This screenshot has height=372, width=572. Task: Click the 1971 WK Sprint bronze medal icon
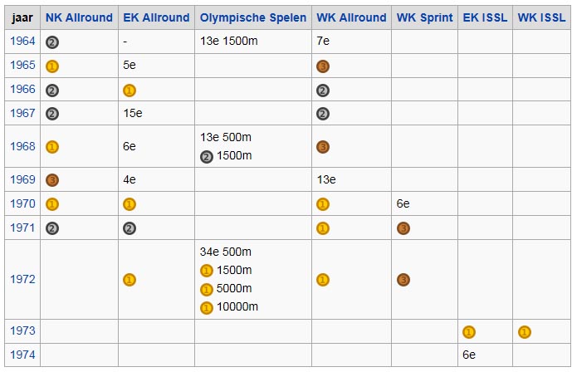403,228
